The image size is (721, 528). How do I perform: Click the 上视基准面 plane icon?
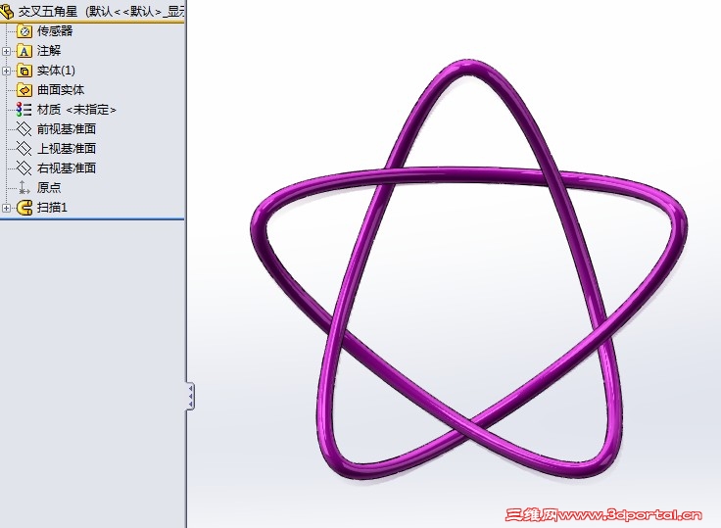pos(24,149)
